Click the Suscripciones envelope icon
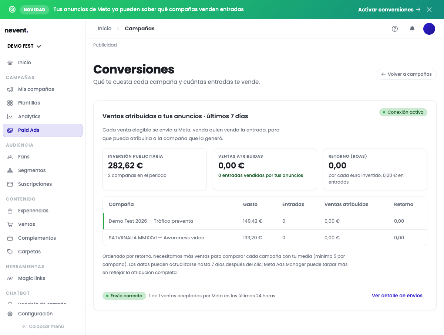Image resolution: width=444 pixels, height=335 pixels. (10, 184)
